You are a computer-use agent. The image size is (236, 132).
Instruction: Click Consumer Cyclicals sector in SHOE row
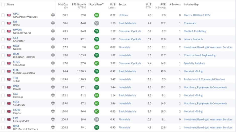click(130, 63)
